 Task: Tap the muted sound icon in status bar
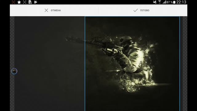[x=155, y=2]
